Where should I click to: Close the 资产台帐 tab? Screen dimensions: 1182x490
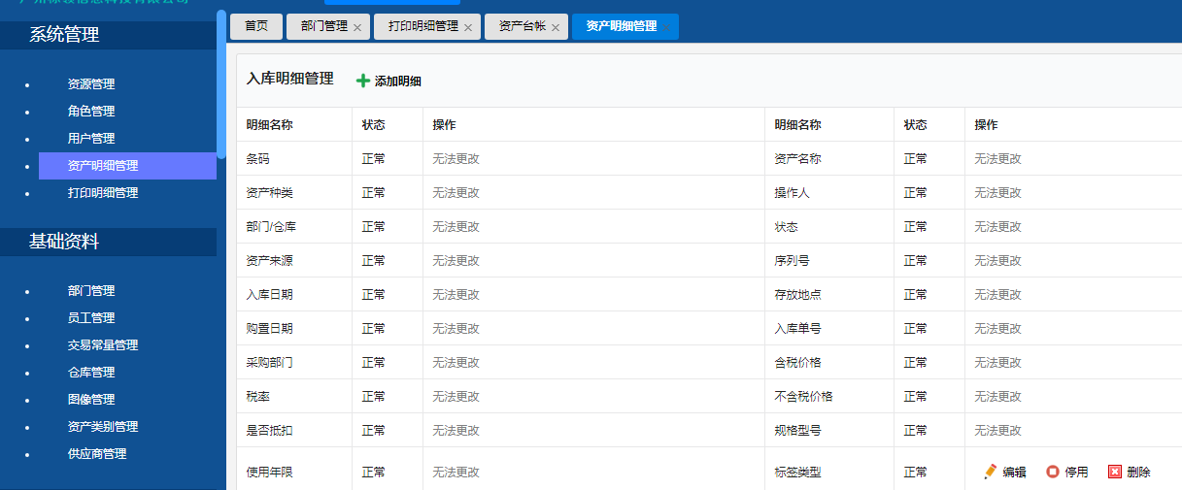[x=556, y=28]
